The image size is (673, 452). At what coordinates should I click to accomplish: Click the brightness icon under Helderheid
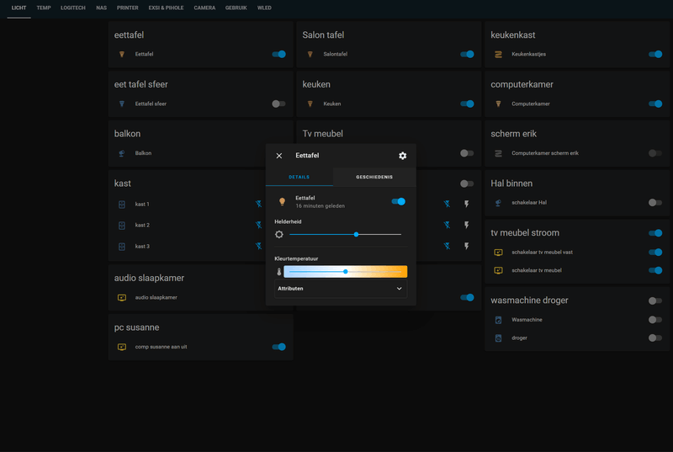tap(279, 234)
